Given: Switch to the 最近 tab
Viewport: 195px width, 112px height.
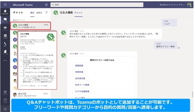Looking at the screenshot, I should 32,13.
